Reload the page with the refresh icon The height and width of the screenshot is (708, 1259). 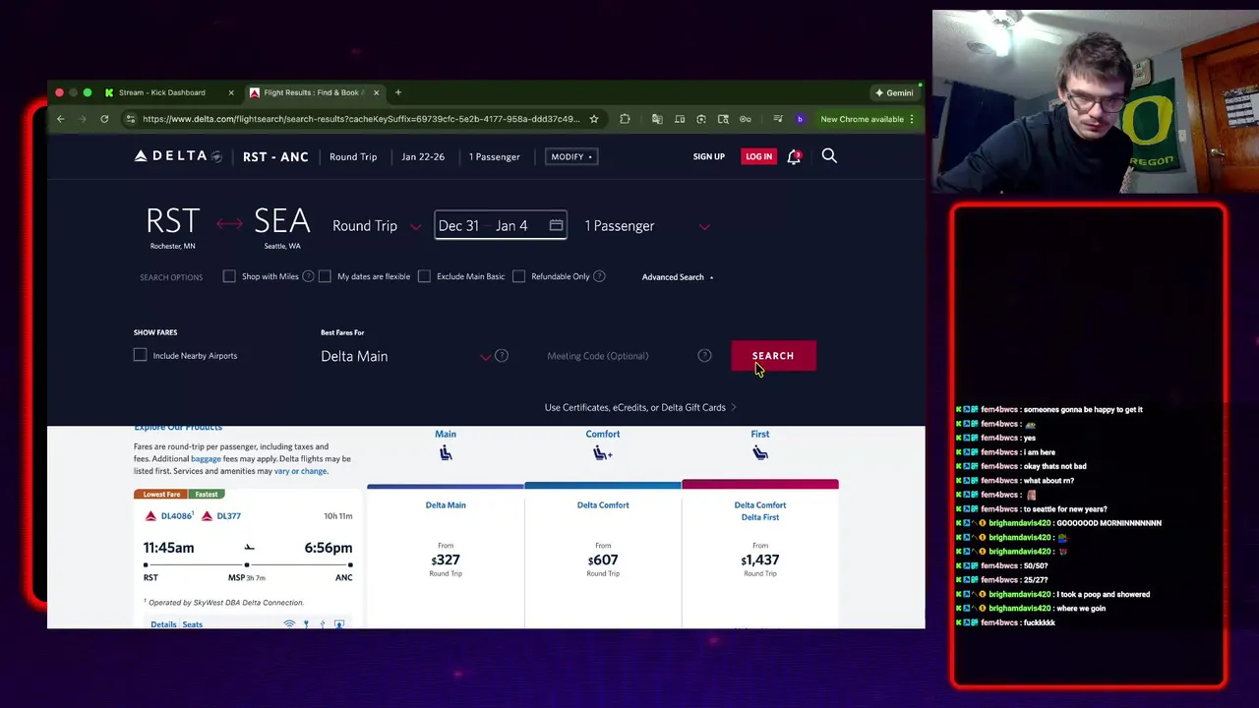coord(104,119)
